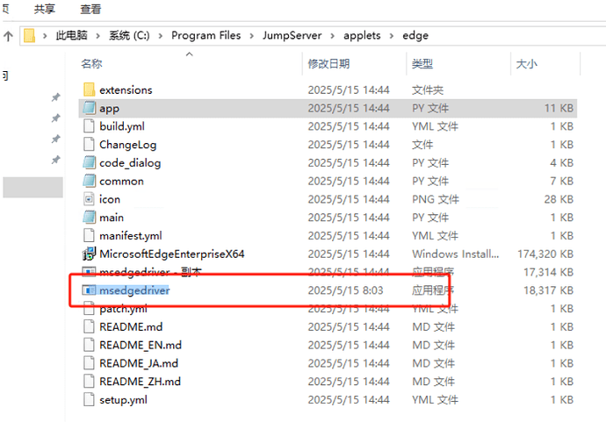Click the 28 KB size cell

(559, 199)
